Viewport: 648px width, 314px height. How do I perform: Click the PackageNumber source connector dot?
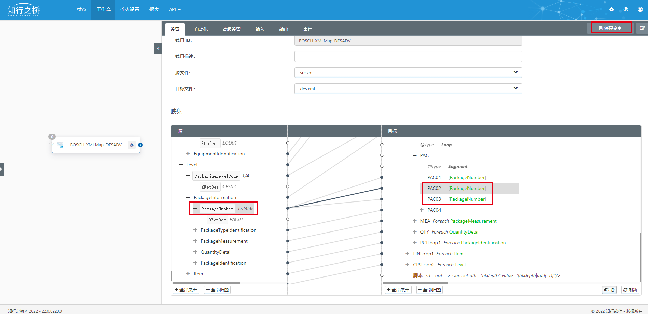pos(288,208)
